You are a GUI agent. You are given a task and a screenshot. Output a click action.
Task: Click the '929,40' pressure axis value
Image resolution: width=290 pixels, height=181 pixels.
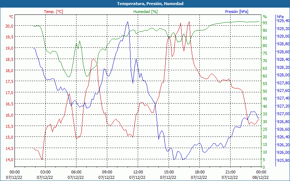282,21
